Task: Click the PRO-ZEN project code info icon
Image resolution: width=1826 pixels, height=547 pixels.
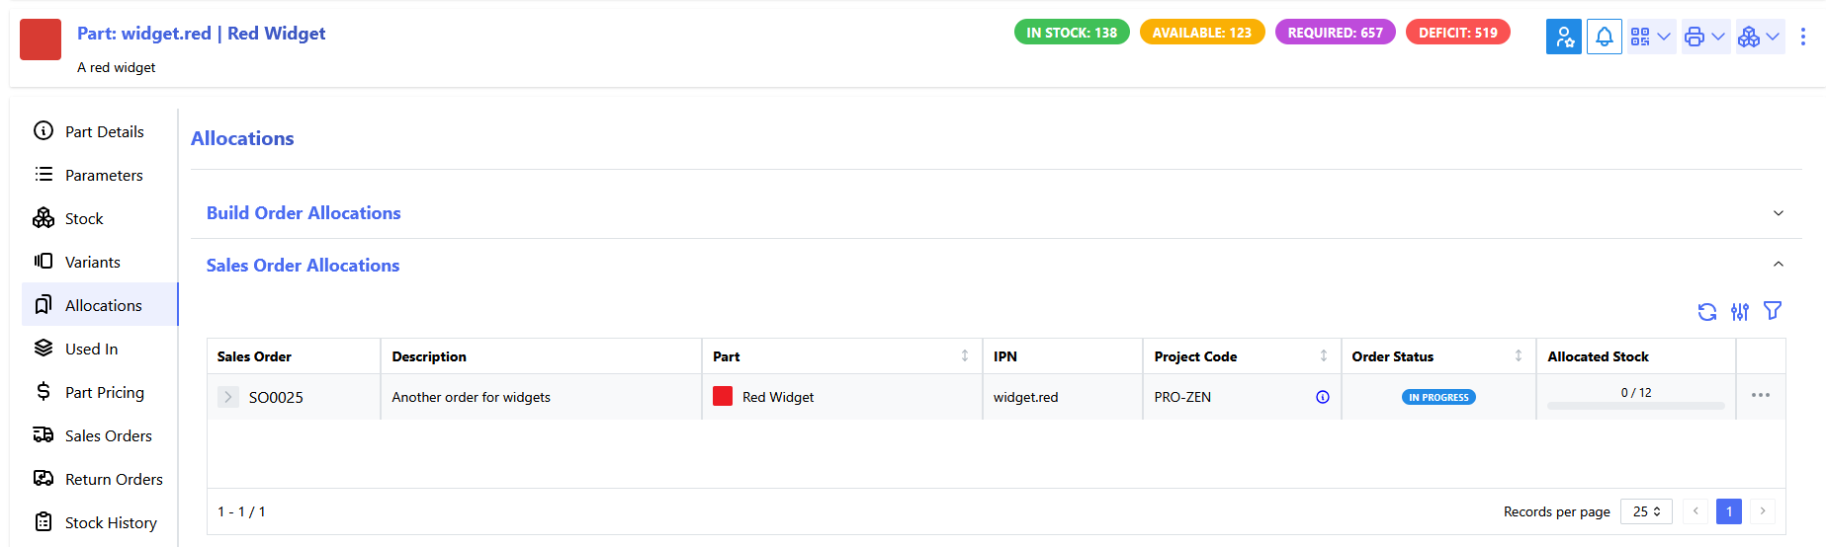Action: pos(1322,397)
